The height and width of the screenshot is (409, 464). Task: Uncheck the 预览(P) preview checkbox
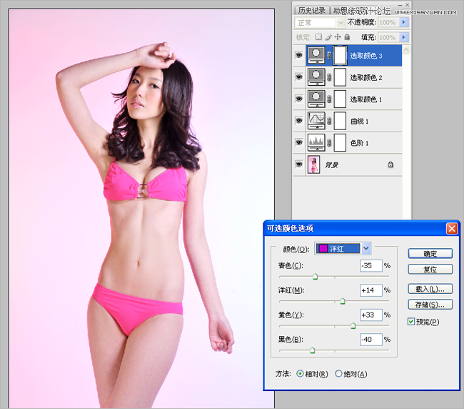[411, 322]
